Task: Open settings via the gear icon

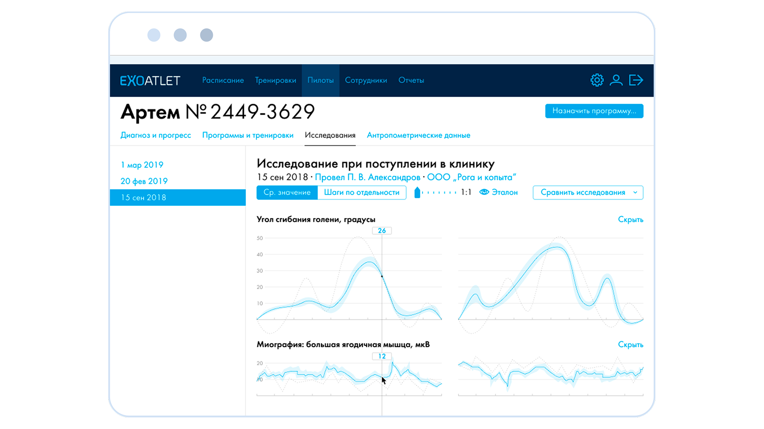Action: click(597, 80)
